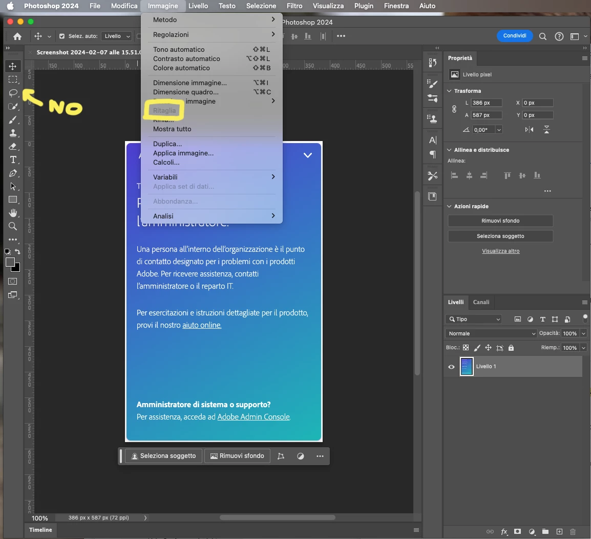Image resolution: width=591 pixels, height=539 pixels.
Task: Go to Home screen icon
Action: [17, 36]
